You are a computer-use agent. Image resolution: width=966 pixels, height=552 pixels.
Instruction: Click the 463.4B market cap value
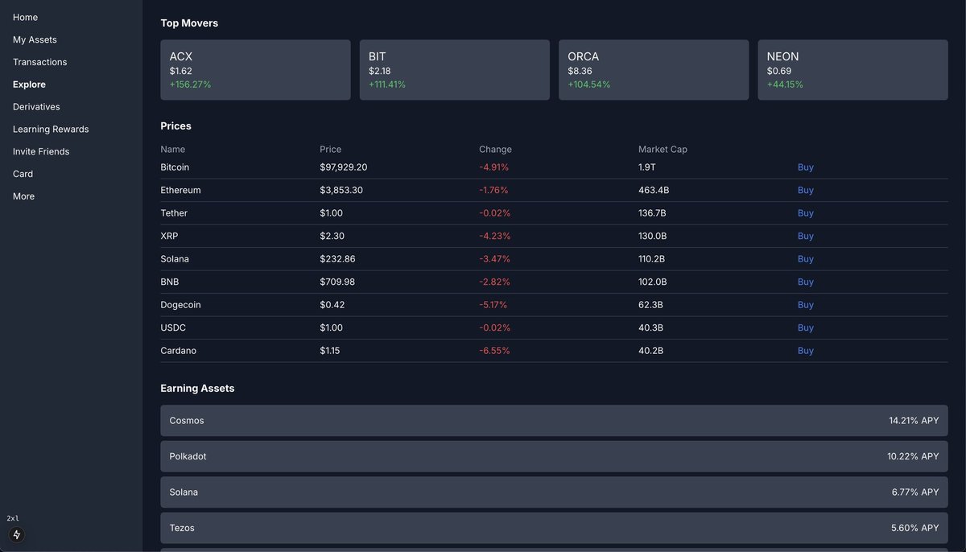(654, 191)
